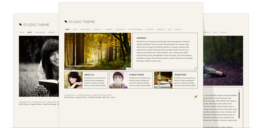Open the About Us teaser heading

[x=89, y=75]
